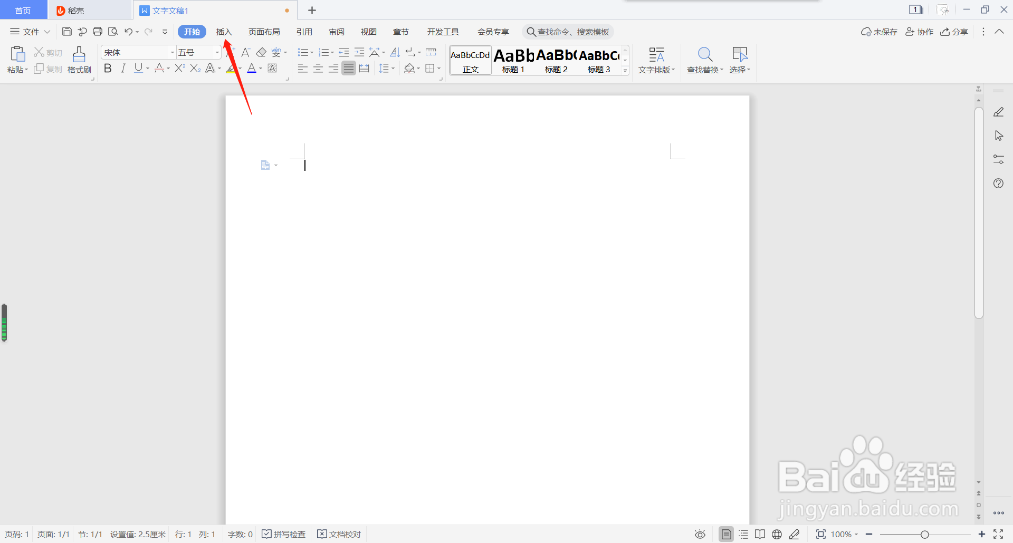Click the search commands box (查找命令)
Image resolution: width=1013 pixels, height=543 pixels.
pos(568,32)
